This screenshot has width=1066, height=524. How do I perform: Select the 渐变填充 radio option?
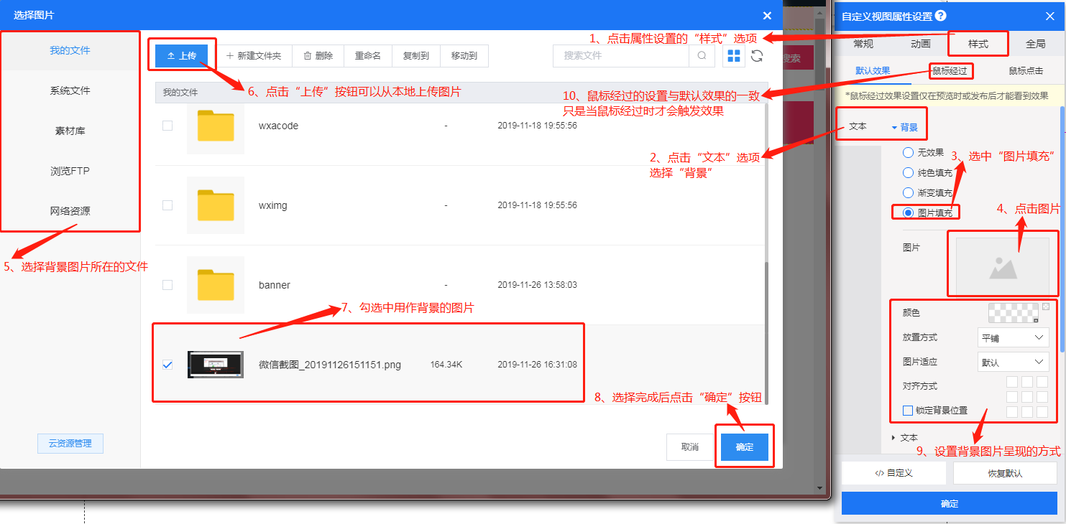click(908, 192)
